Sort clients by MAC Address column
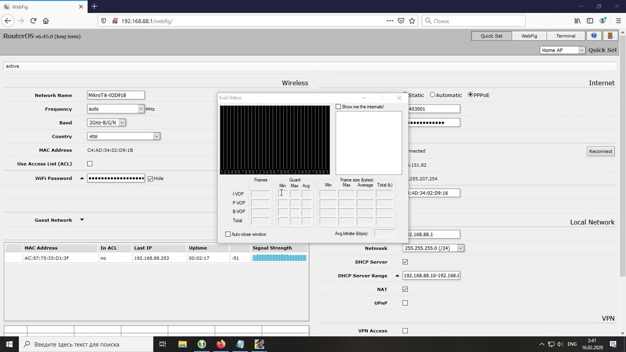Viewport: 626px width, 352px height. click(x=60, y=248)
